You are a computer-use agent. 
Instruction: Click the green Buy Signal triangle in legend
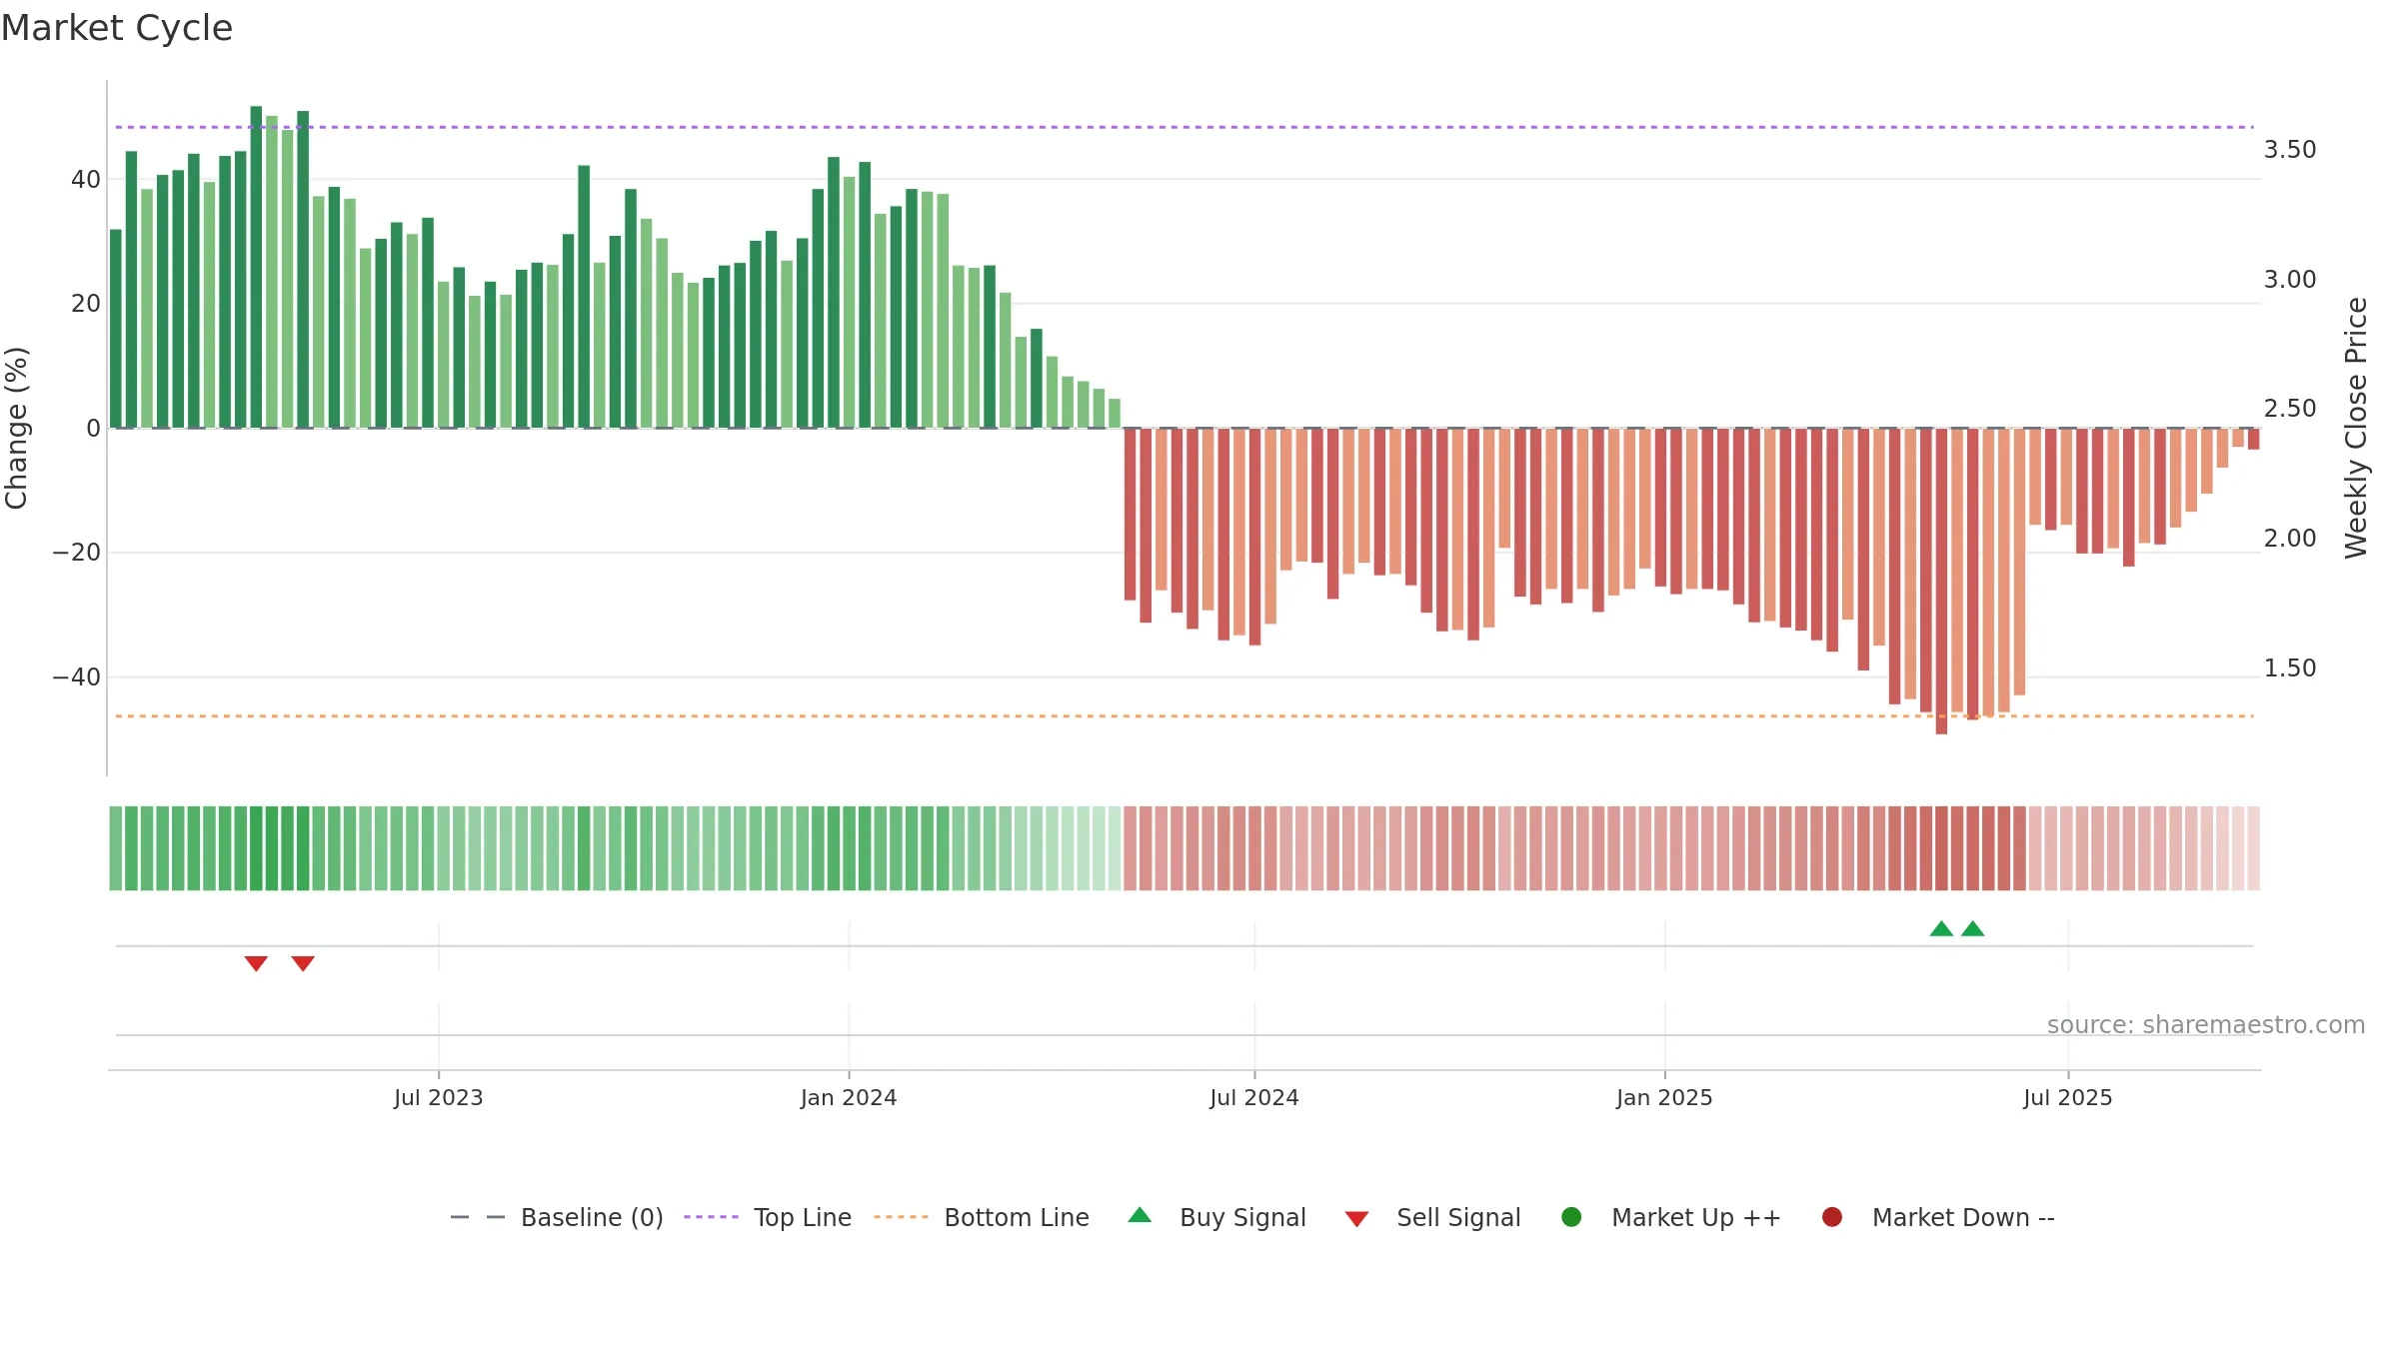1140,1215
